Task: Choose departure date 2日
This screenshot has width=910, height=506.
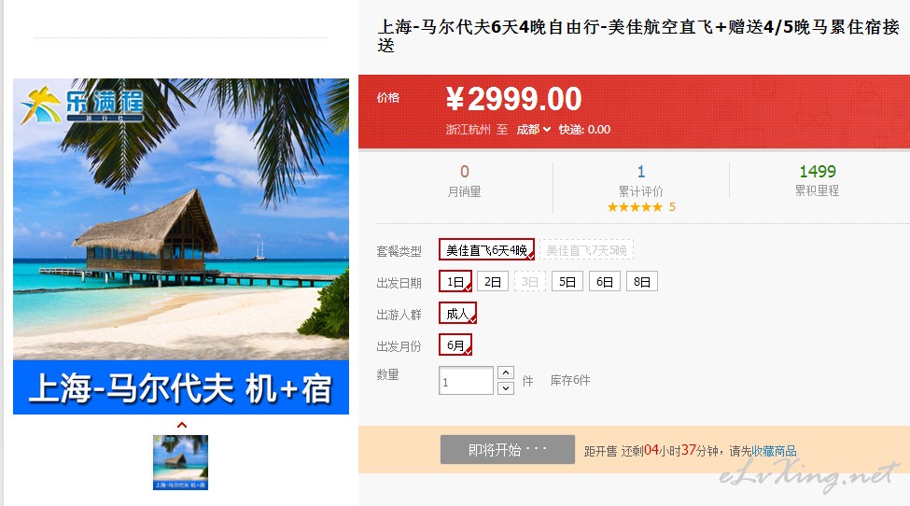Action: click(x=493, y=281)
